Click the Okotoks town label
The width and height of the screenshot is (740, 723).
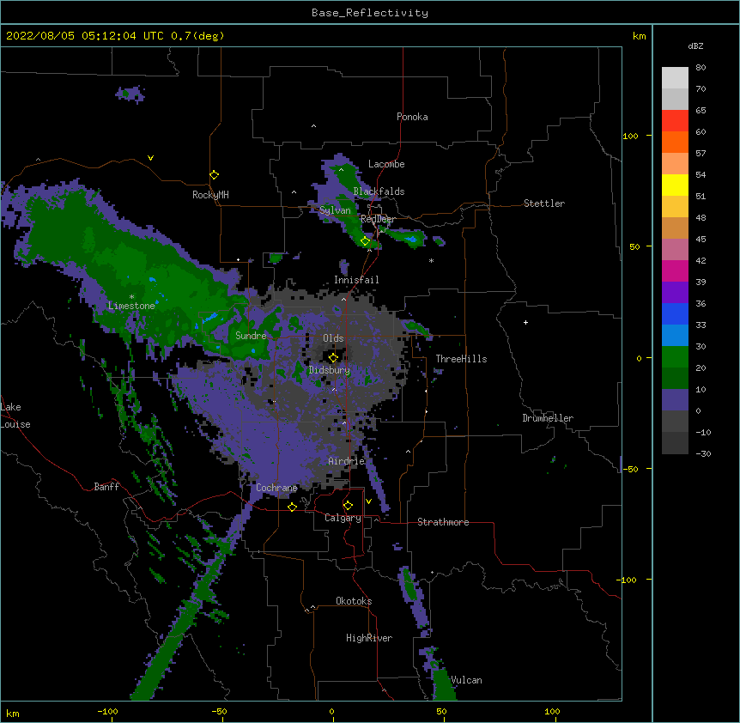click(354, 601)
